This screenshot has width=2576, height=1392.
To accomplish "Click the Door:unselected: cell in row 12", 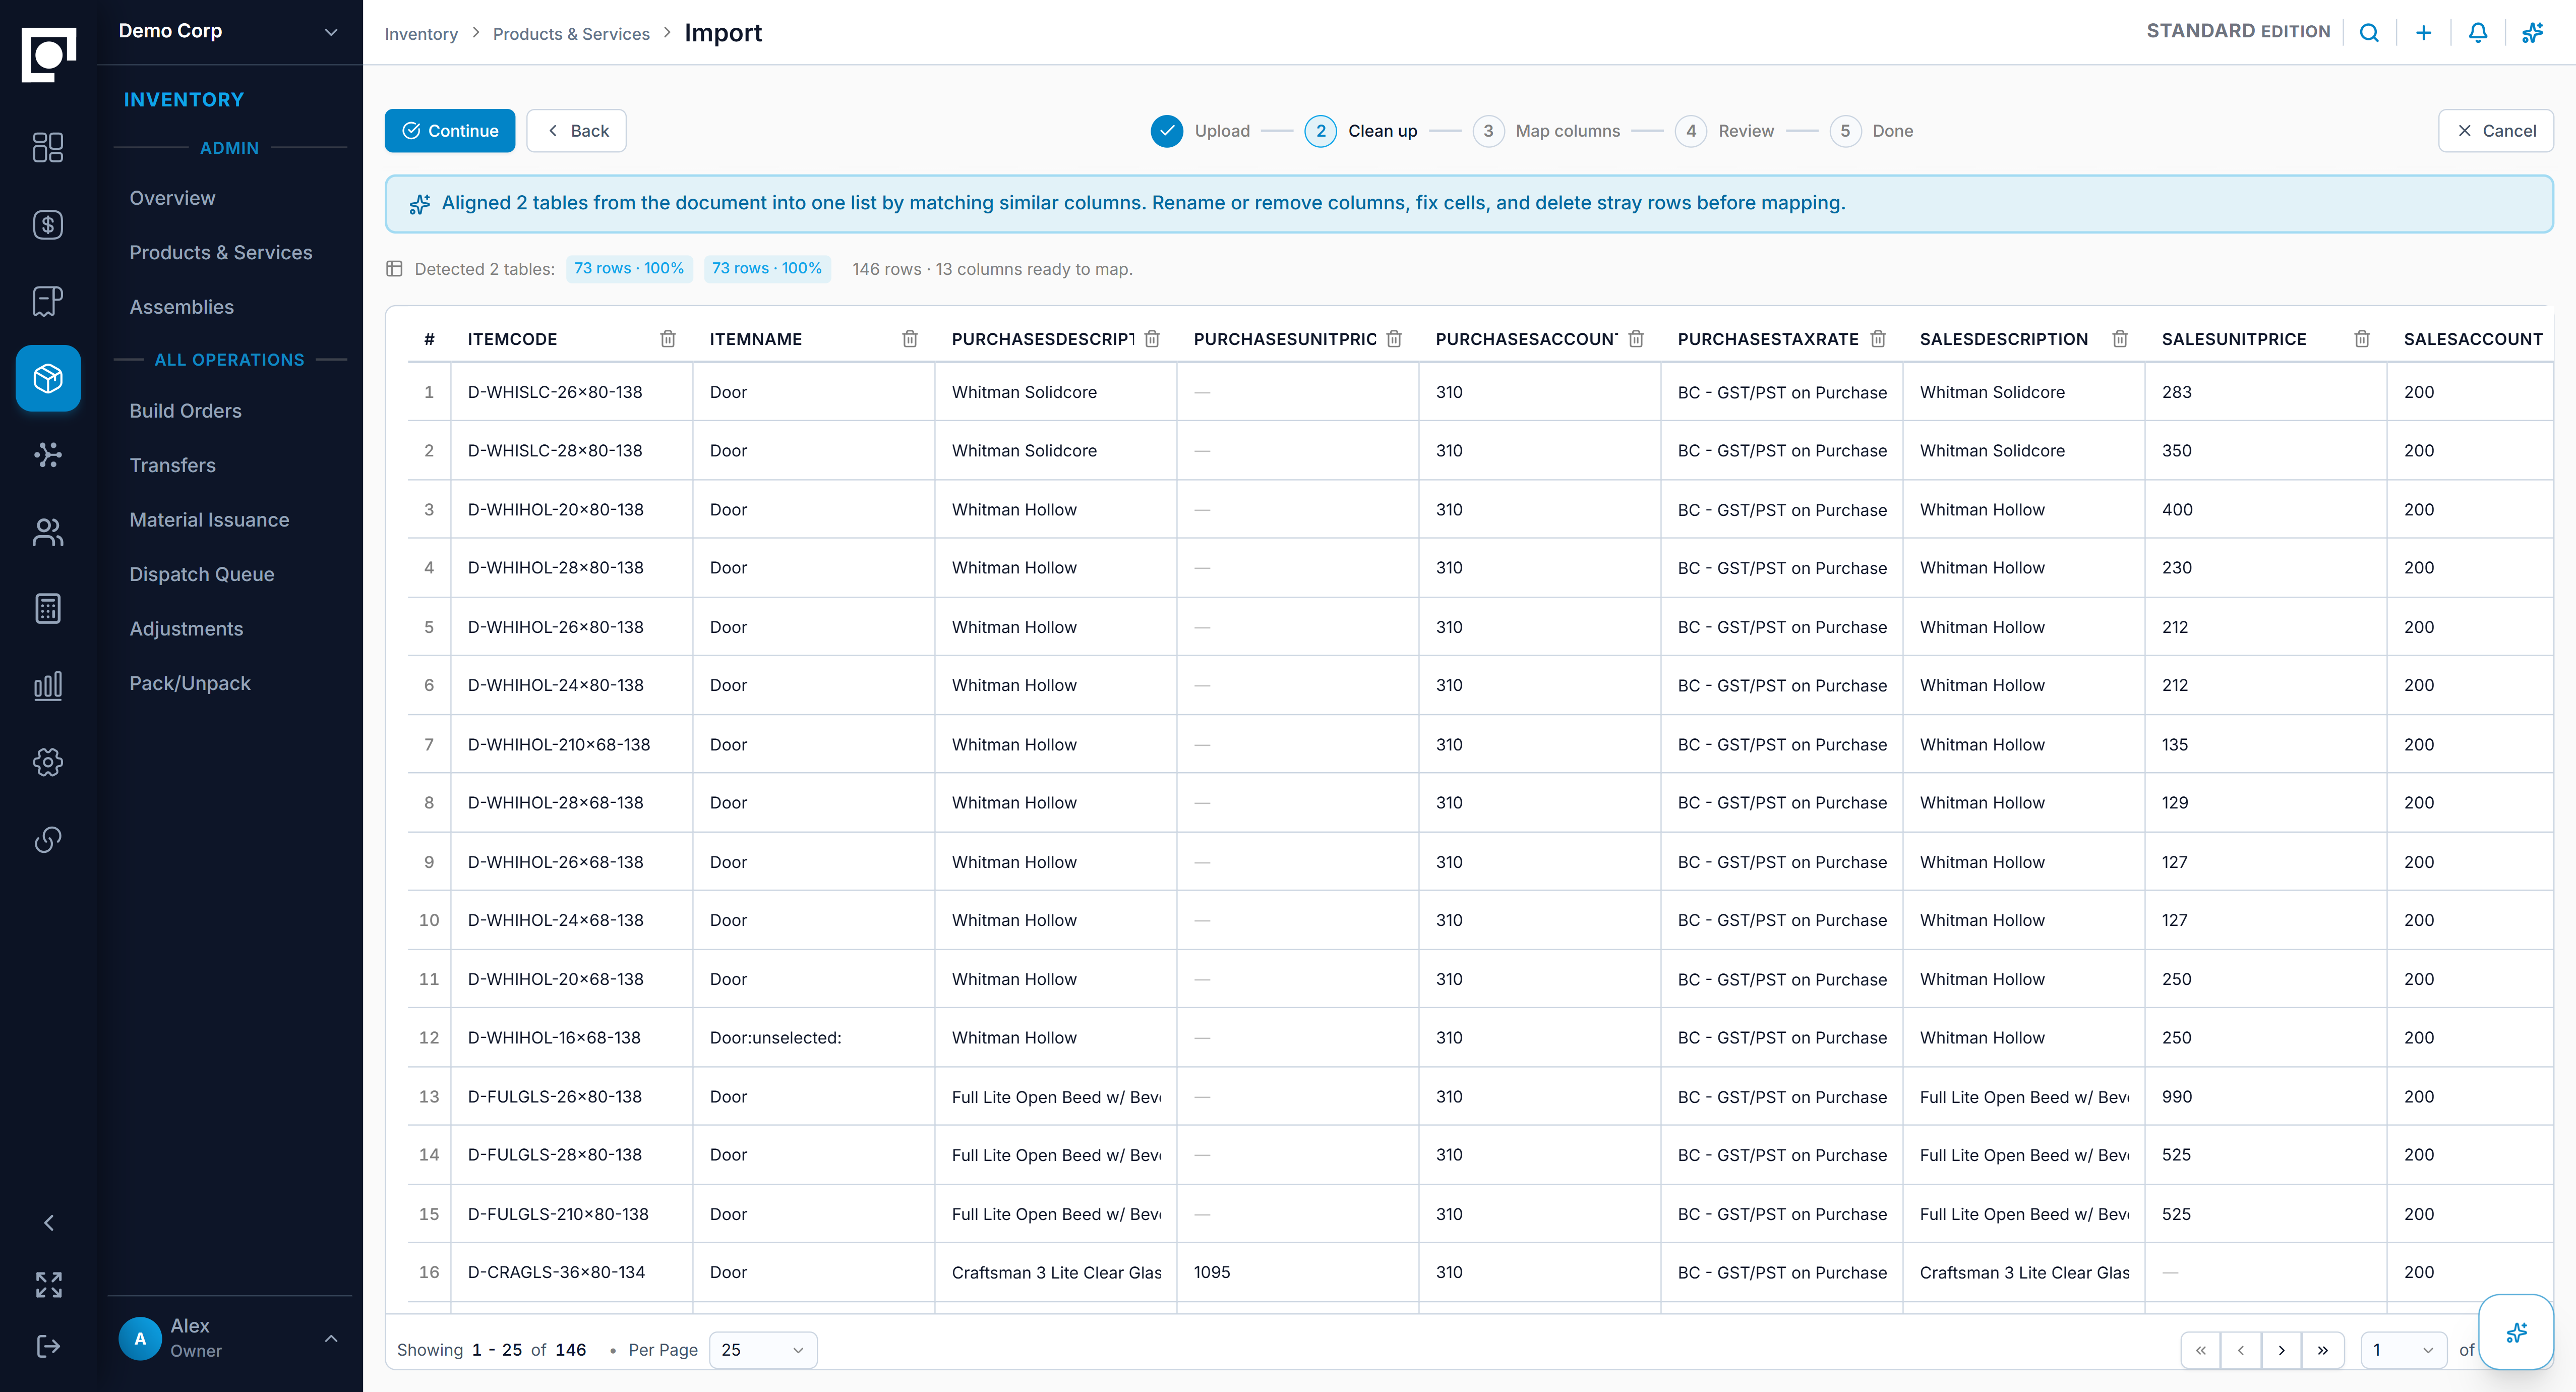I will tap(814, 1038).
